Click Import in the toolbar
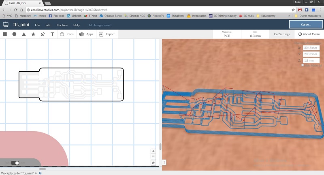This screenshot has width=324, height=175. click(107, 34)
